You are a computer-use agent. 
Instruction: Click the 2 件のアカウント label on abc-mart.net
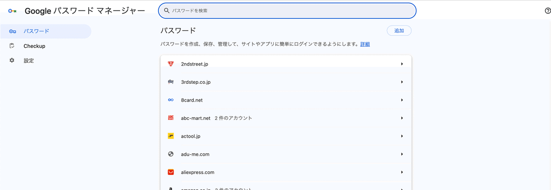233,118
